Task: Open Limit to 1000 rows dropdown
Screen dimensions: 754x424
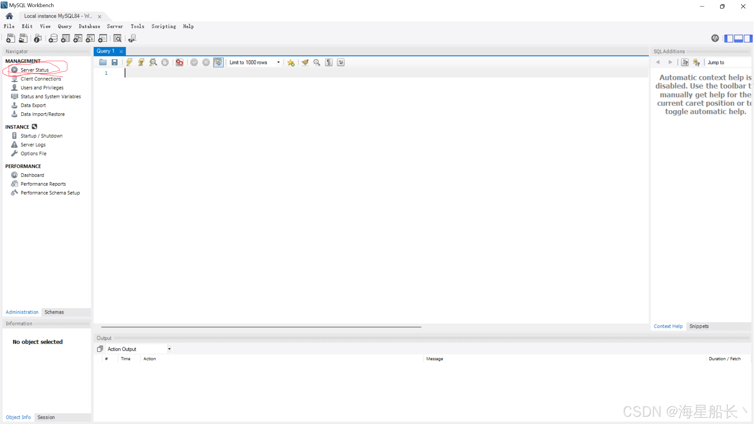Action: (x=254, y=62)
